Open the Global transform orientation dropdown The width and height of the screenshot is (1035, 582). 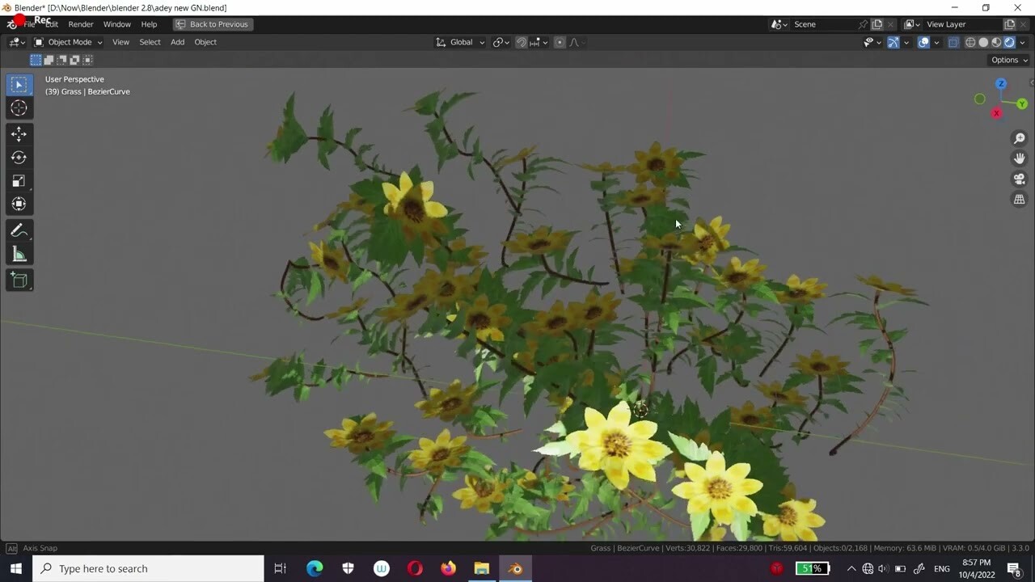tap(459, 42)
